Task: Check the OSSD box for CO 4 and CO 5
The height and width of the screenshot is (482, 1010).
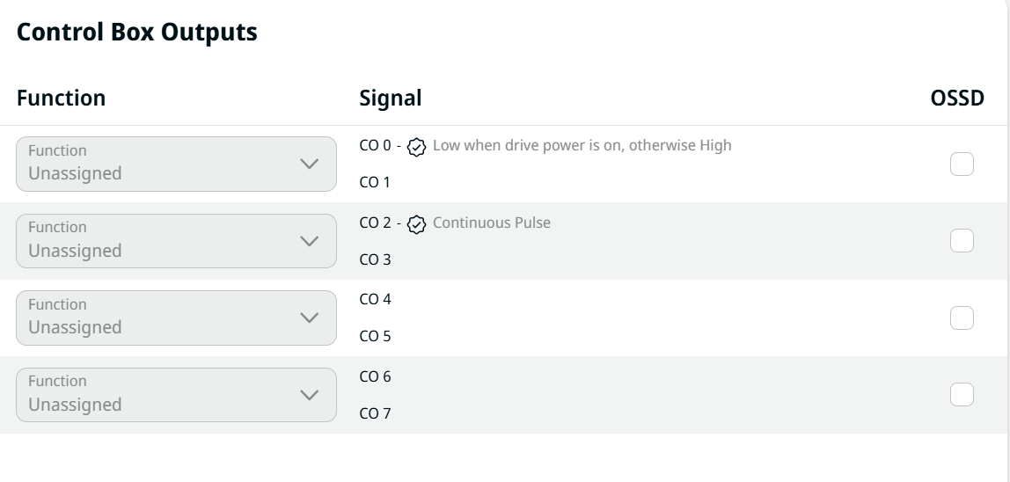Action: pyautogui.click(x=962, y=318)
